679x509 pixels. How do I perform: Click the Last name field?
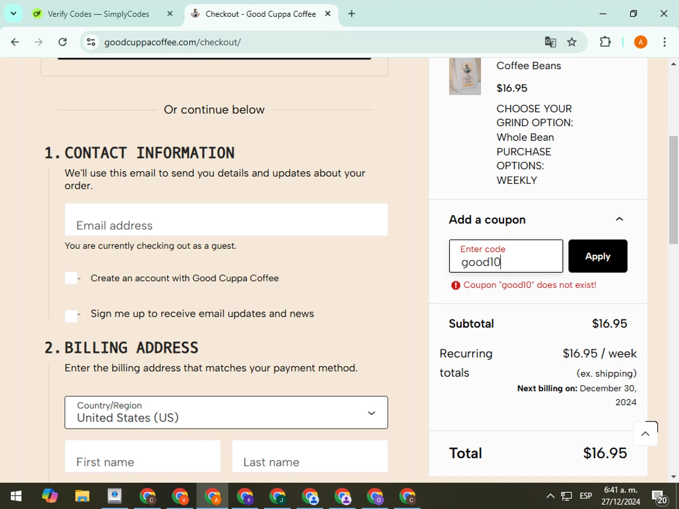point(310,456)
